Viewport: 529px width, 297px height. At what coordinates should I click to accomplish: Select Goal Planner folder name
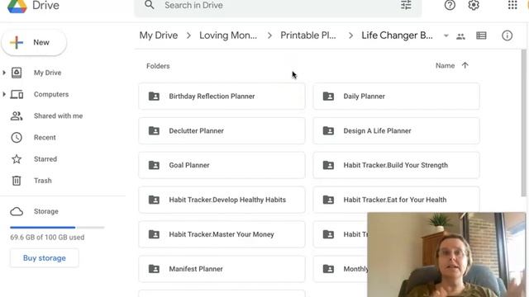(189, 165)
